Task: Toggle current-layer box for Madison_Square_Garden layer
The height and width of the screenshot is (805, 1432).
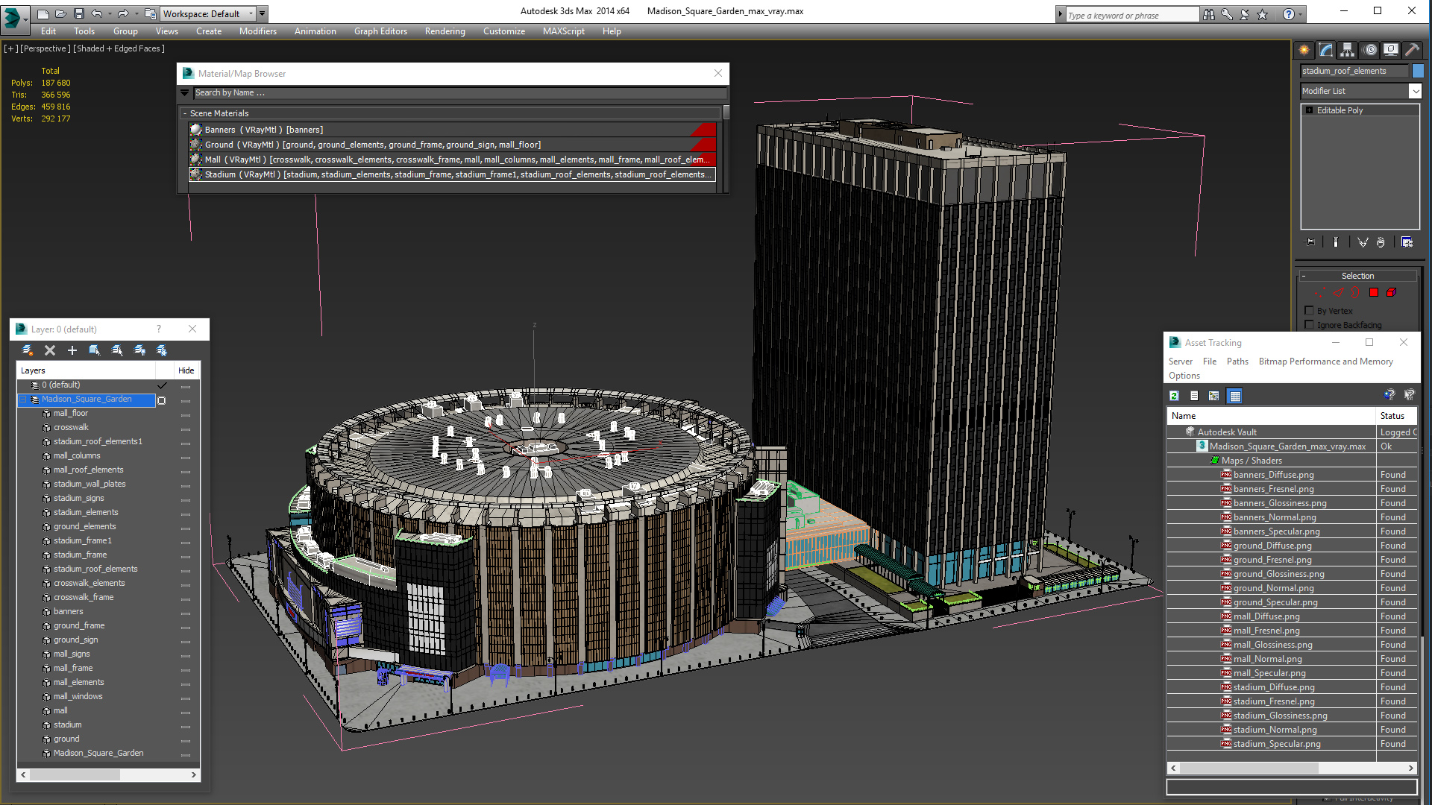Action: (162, 400)
